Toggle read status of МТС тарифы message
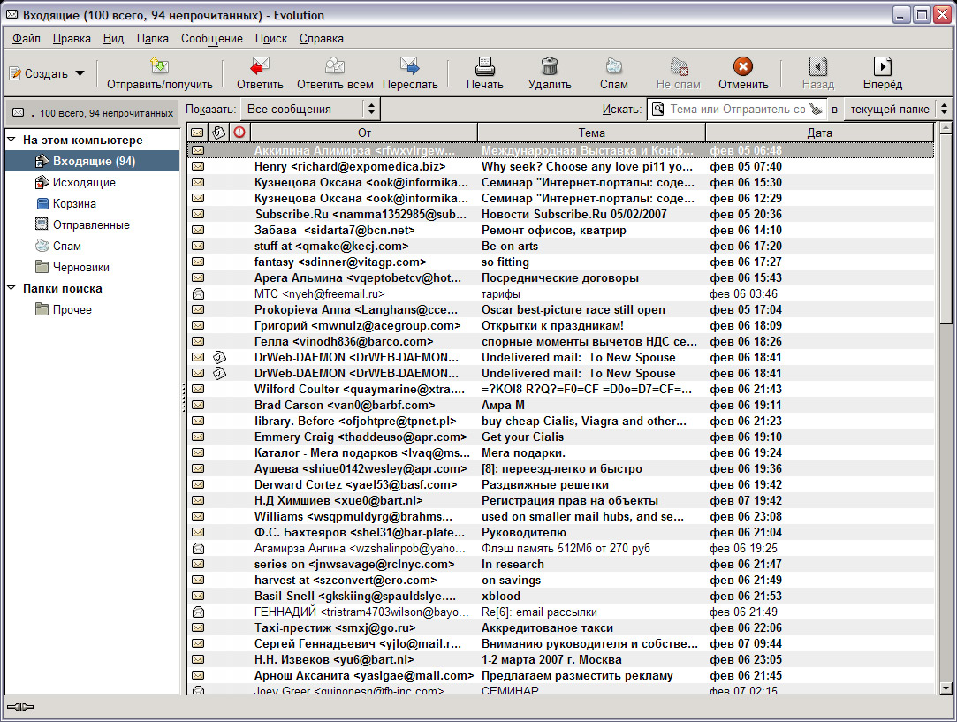Image resolution: width=957 pixels, height=722 pixels. pyautogui.click(x=198, y=293)
